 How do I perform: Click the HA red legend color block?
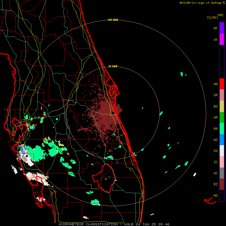tap(222, 84)
